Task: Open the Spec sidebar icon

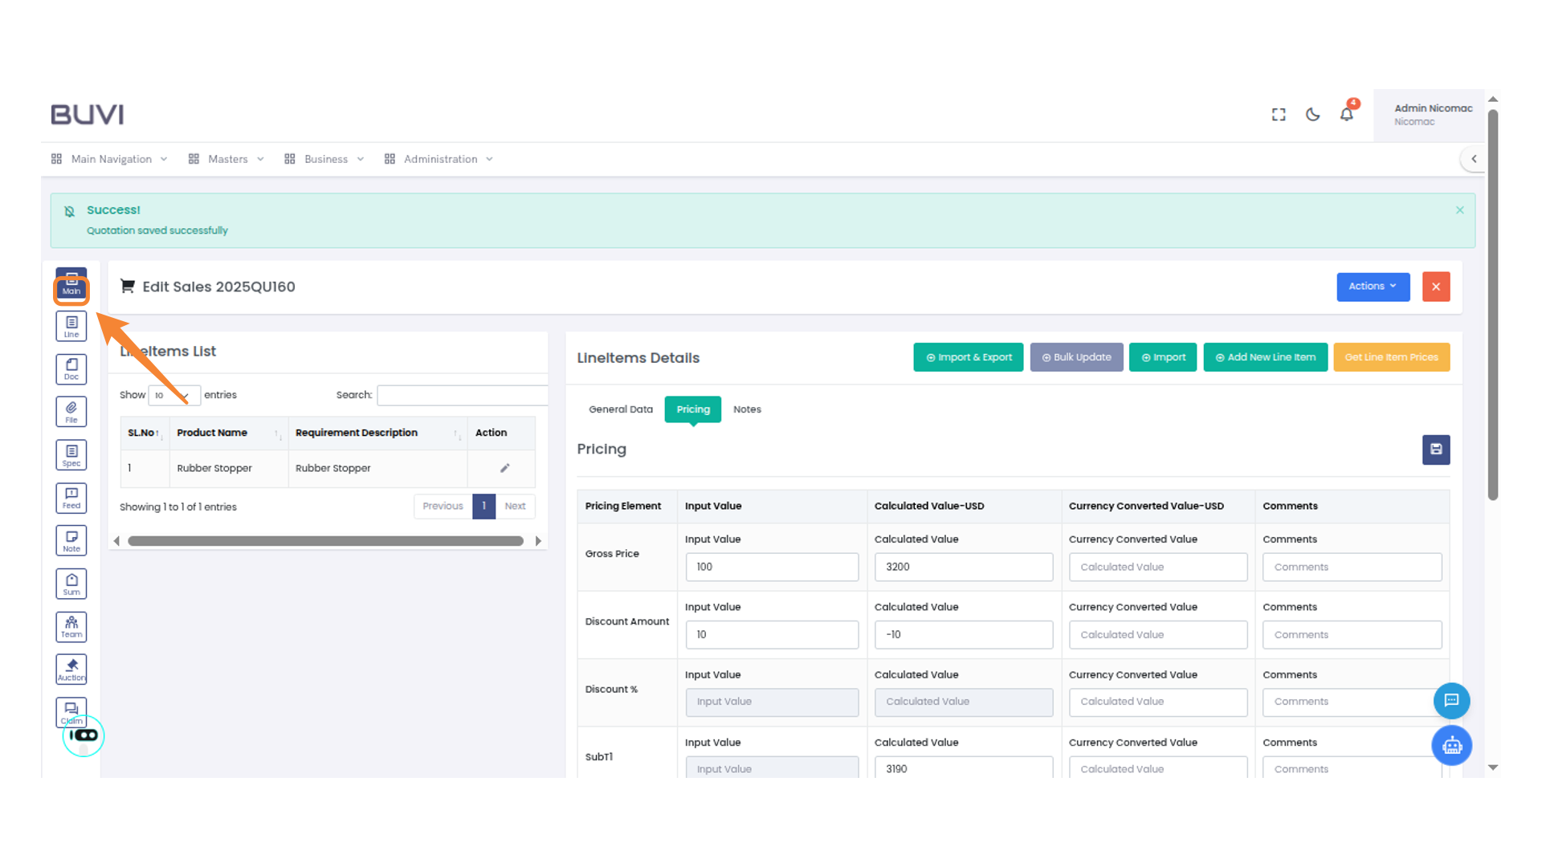Action: 71,455
